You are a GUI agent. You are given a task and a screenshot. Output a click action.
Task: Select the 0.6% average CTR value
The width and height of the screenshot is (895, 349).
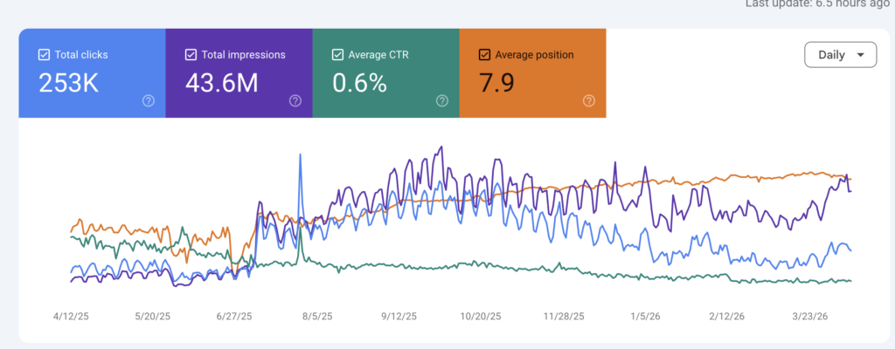click(359, 82)
